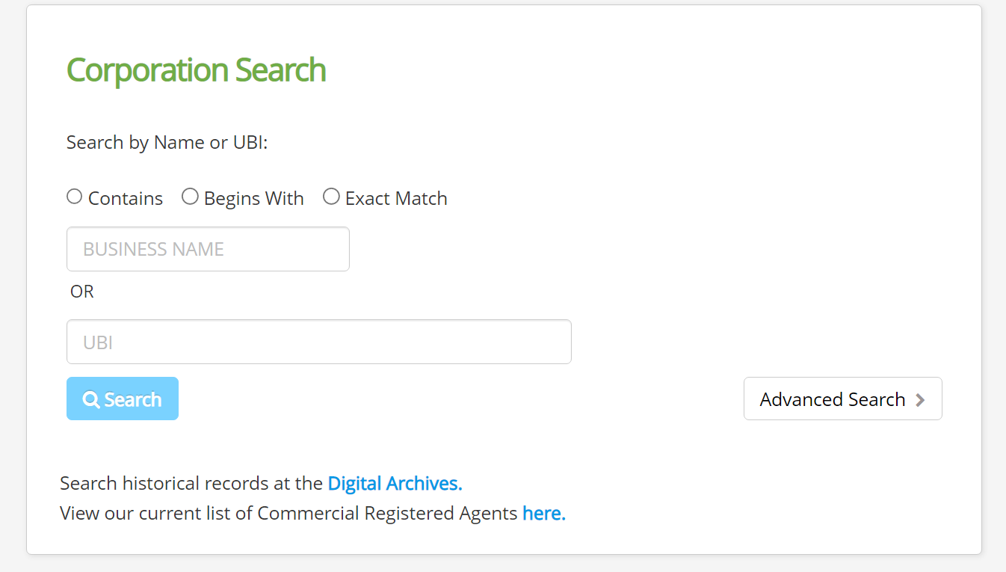
Task: Click the Corporation Search heading
Action: [197, 70]
